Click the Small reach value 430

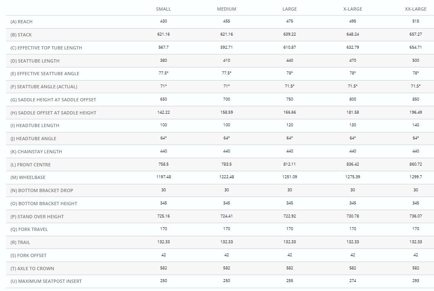163,21
